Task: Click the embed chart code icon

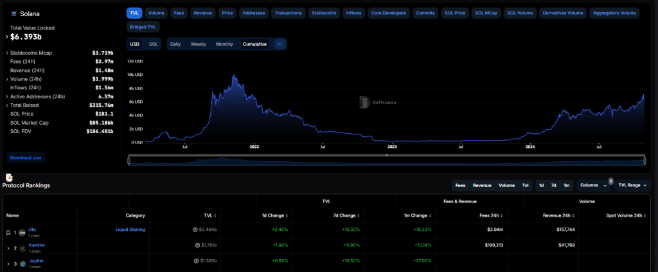Action: pyautogui.click(x=280, y=44)
